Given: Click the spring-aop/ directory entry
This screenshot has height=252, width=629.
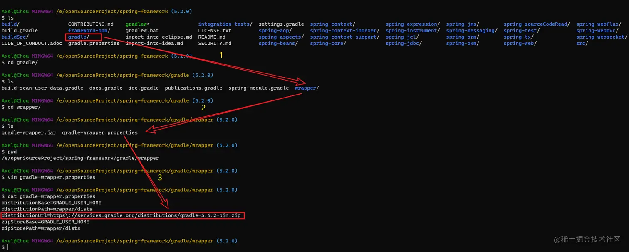Looking at the screenshot, I should [275, 31].
